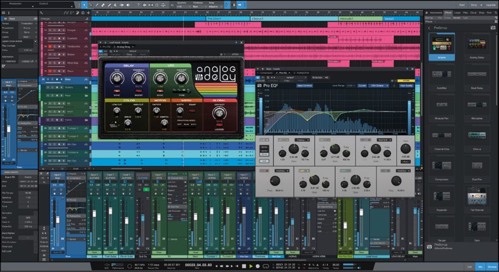Switch to Files browser tab
Image resolution: width=499 pixels, height=272 pixels.
pos(465,13)
